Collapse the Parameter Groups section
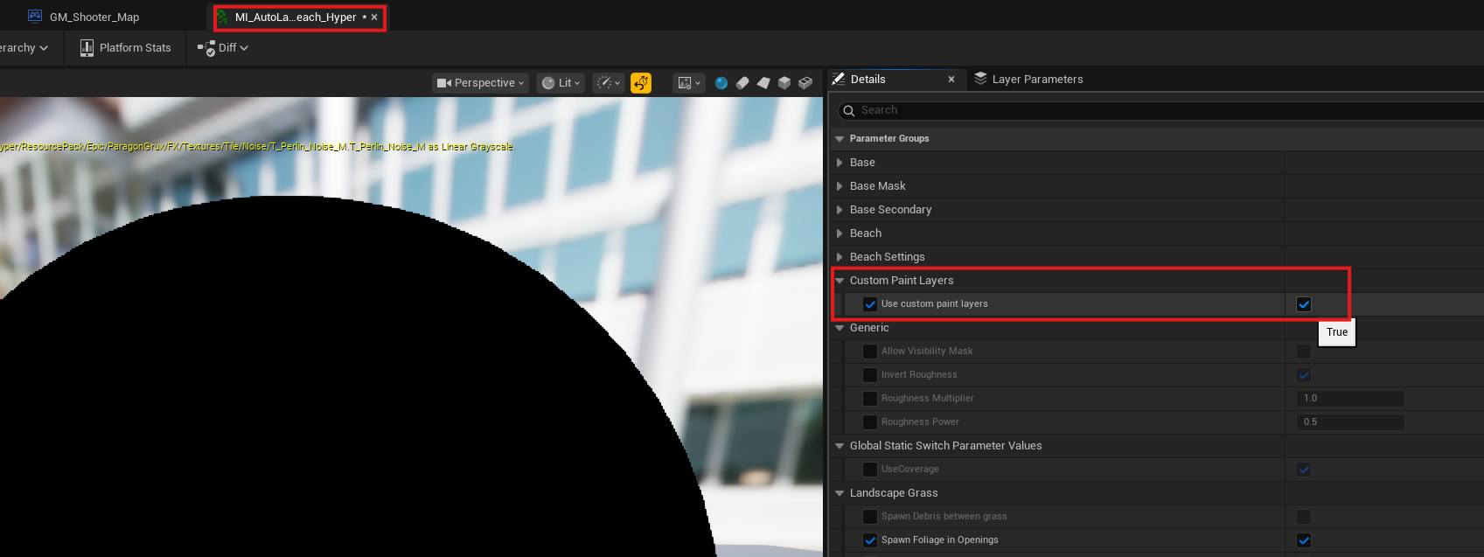The image size is (1484, 557). [840, 139]
